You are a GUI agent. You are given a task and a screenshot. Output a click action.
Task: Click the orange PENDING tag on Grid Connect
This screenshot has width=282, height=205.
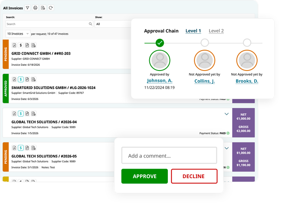tap(6, 54)
